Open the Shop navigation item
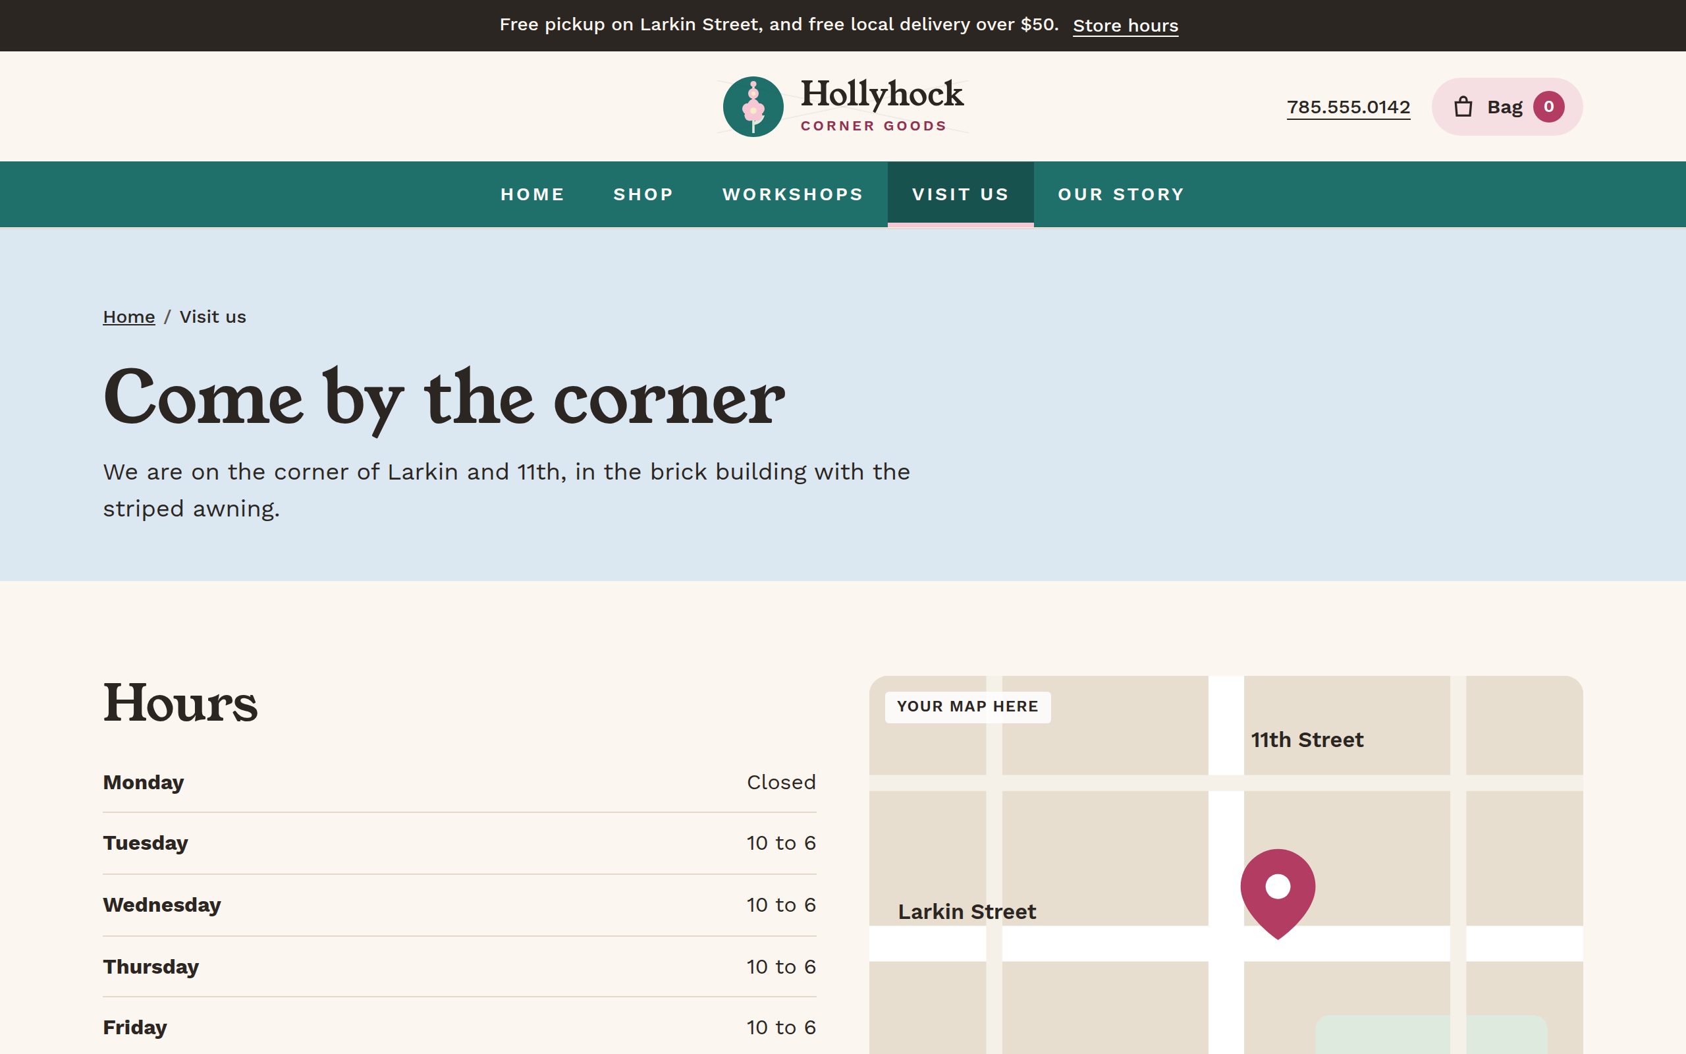Screen dimensions: 1686x1054 click(643, 194)
